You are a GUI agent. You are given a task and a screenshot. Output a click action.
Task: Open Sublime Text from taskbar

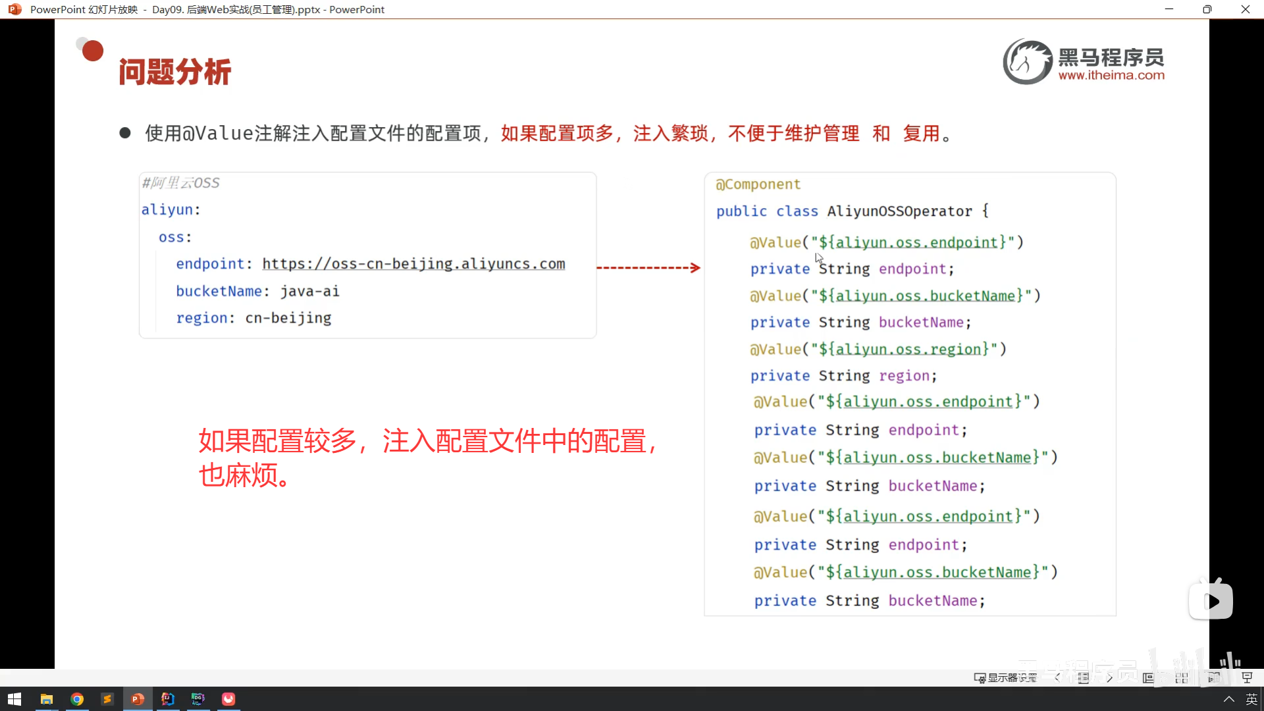click(x=107, y=698)
